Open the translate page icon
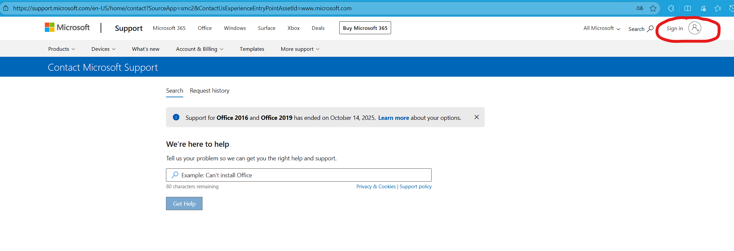This screenshot has height=251, width=734. (640, 8)
